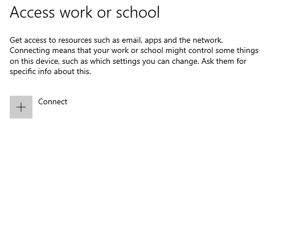Click the word 'work' in the page heading
Screen dimensions: 300x245
[76, 13]
